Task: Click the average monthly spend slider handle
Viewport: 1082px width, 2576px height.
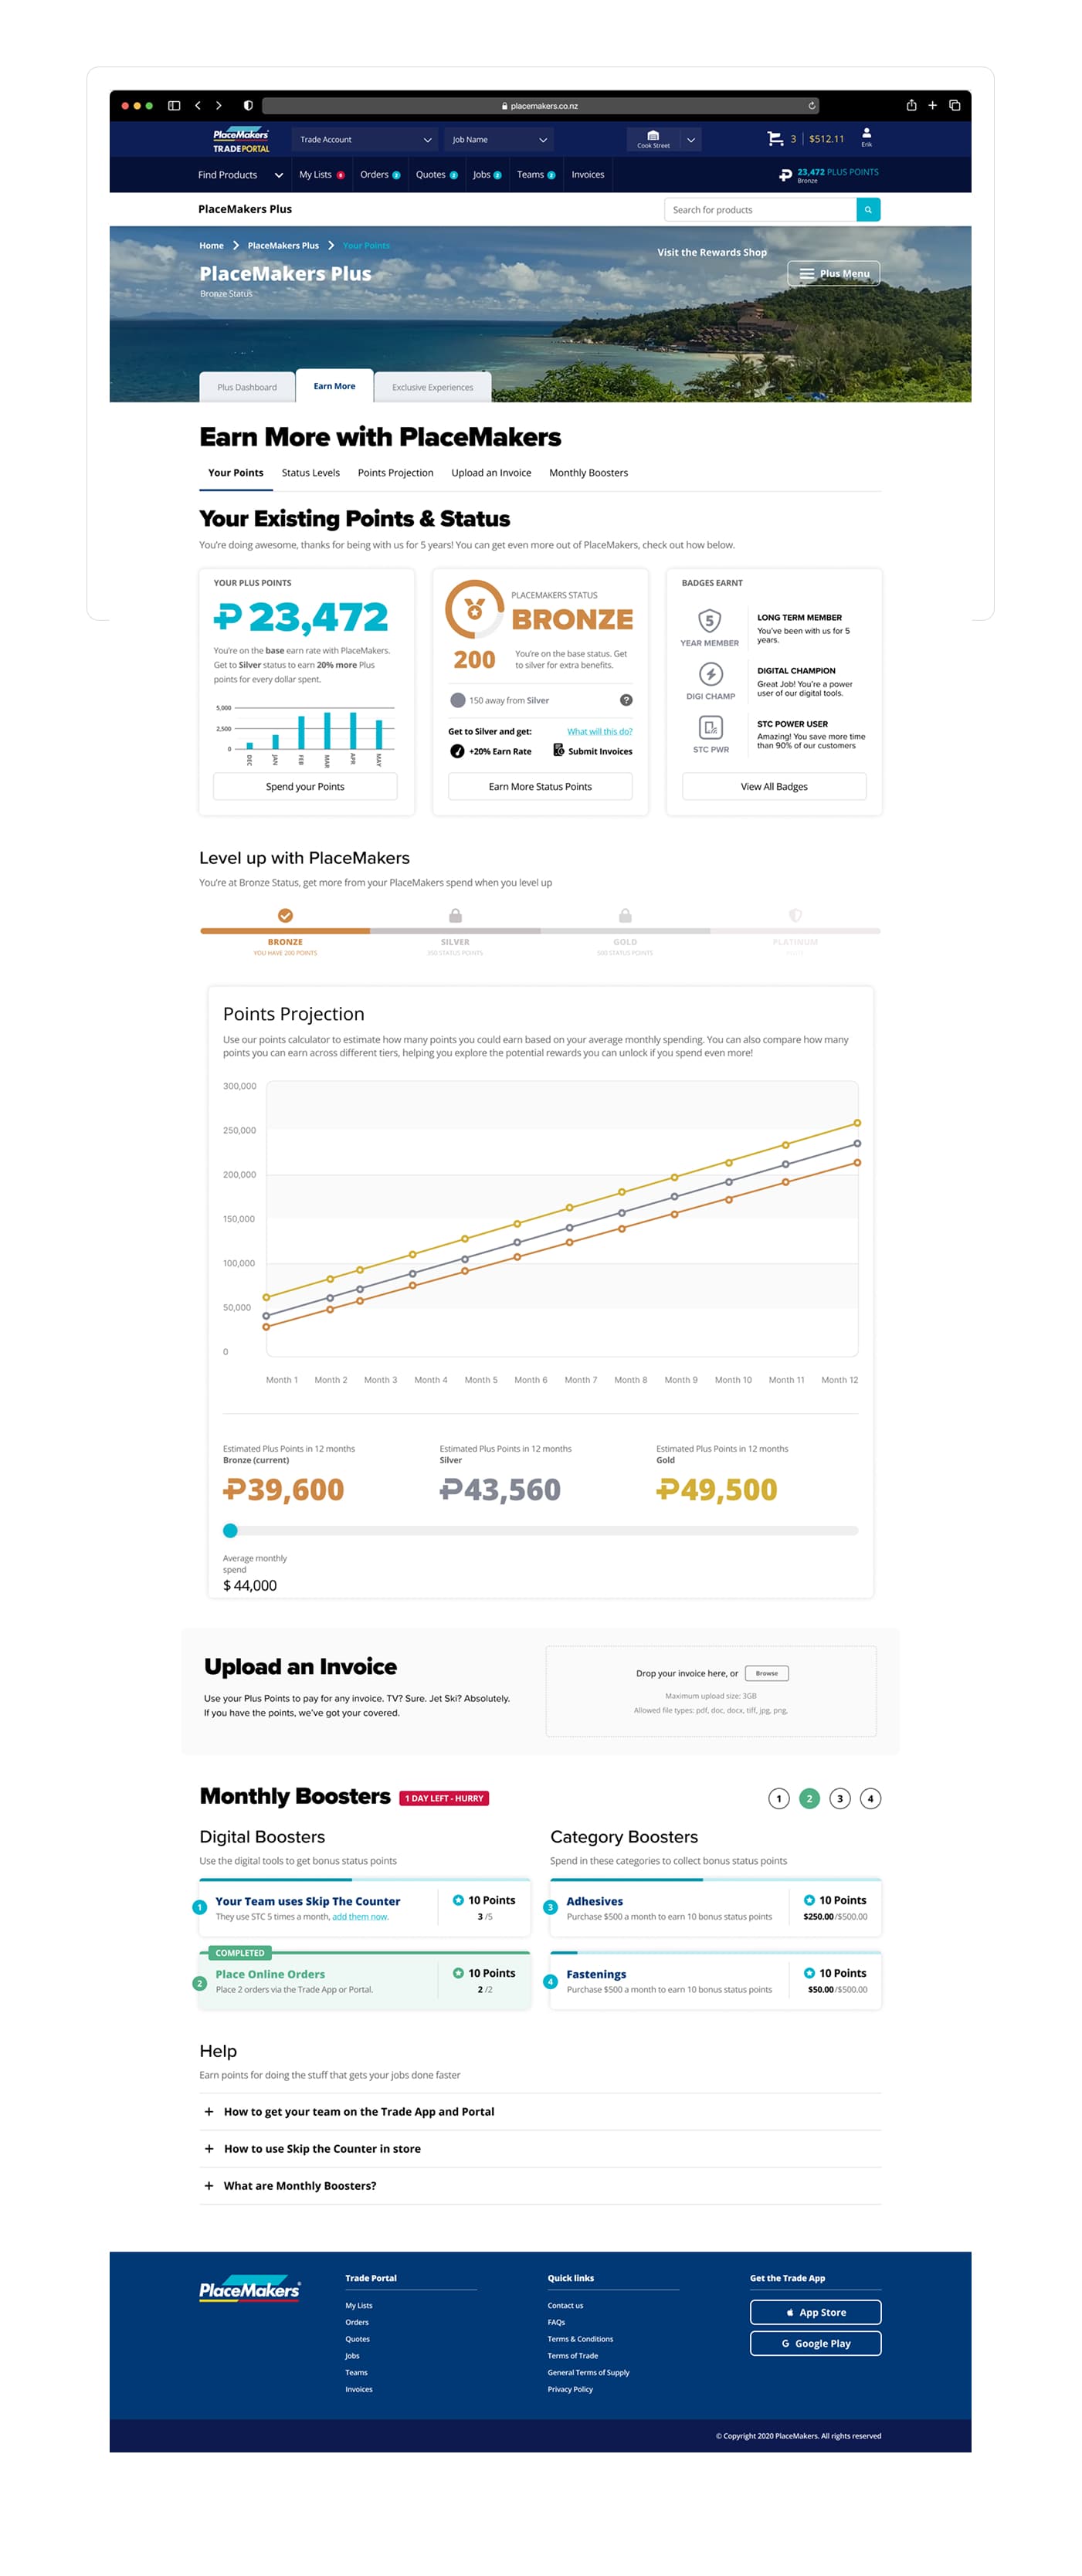Action: 230,1530
